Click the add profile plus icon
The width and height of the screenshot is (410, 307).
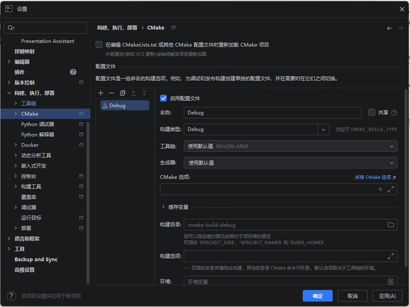click(101, 93)
